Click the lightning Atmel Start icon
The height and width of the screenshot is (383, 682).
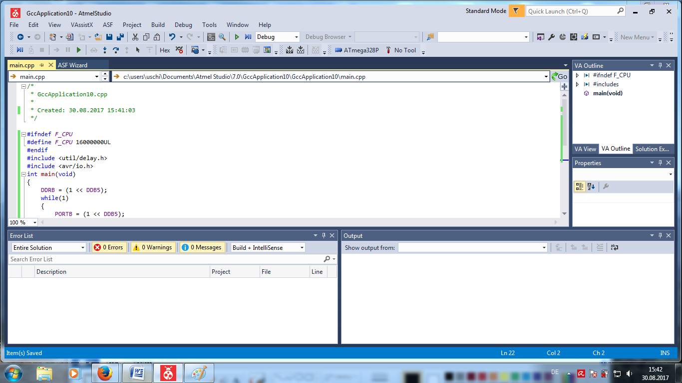coord(585,37)
